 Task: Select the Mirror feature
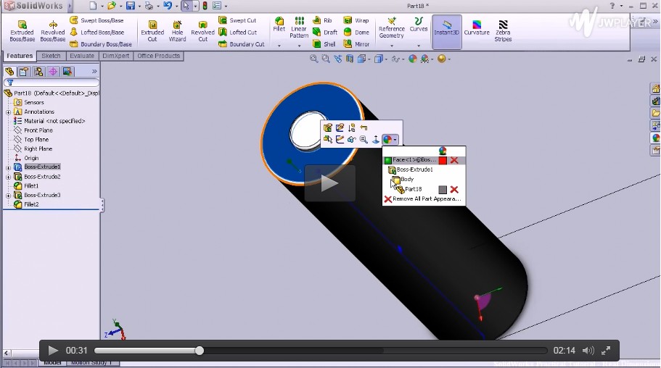pyautogui.click(x=356, y=43)
